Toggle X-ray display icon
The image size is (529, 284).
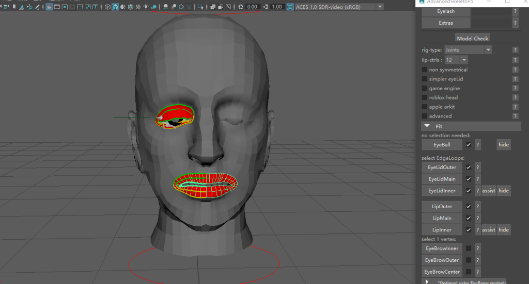[213, 7]
